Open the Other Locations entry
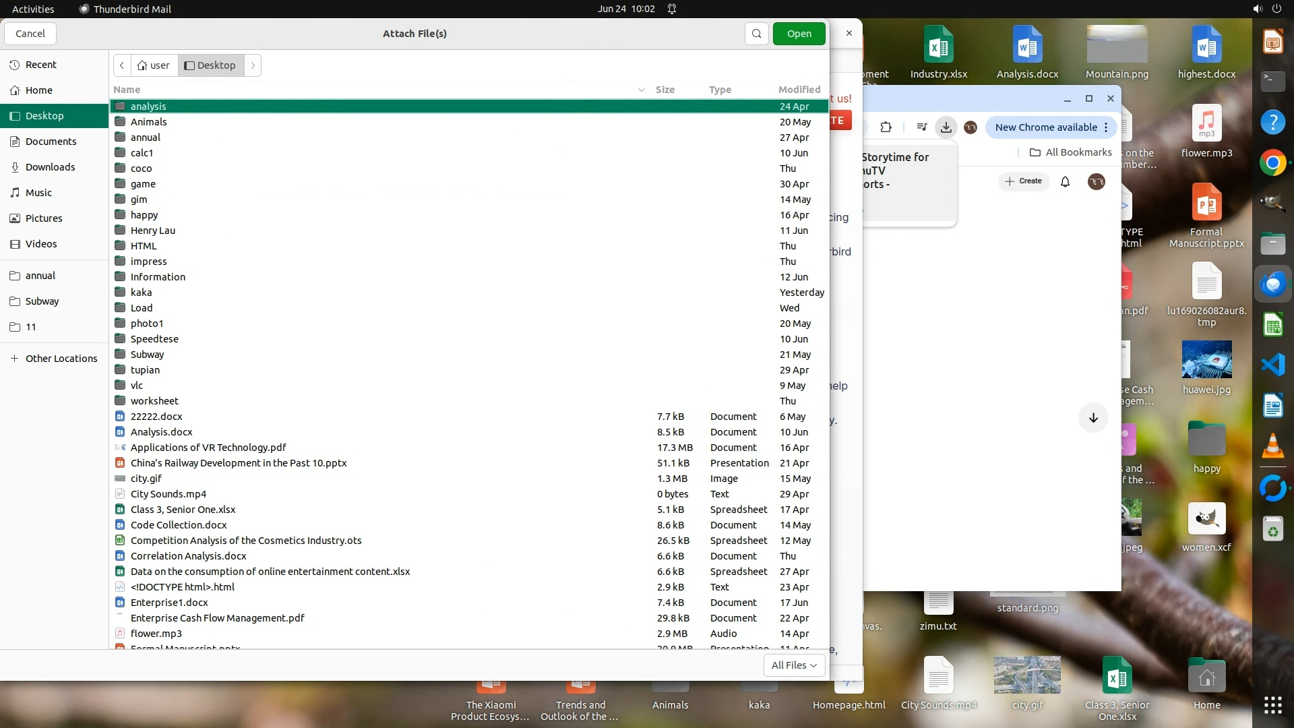Screen dimensions: 1294x728 click(61, 359)
